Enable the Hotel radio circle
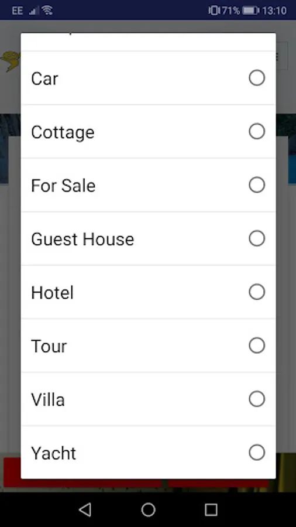Screen dimensions: 296x527 pyautogui.click(x=257, y=292)
